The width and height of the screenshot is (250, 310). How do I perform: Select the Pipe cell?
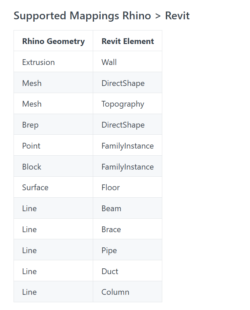127,250
